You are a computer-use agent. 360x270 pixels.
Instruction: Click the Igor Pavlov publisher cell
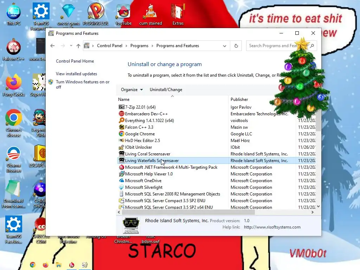(x=241, y=107)
